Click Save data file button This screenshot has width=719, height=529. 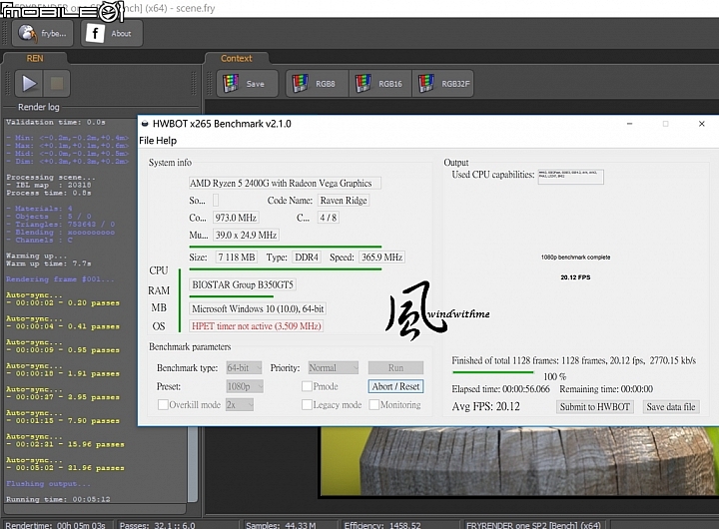[x=671, y=407]
